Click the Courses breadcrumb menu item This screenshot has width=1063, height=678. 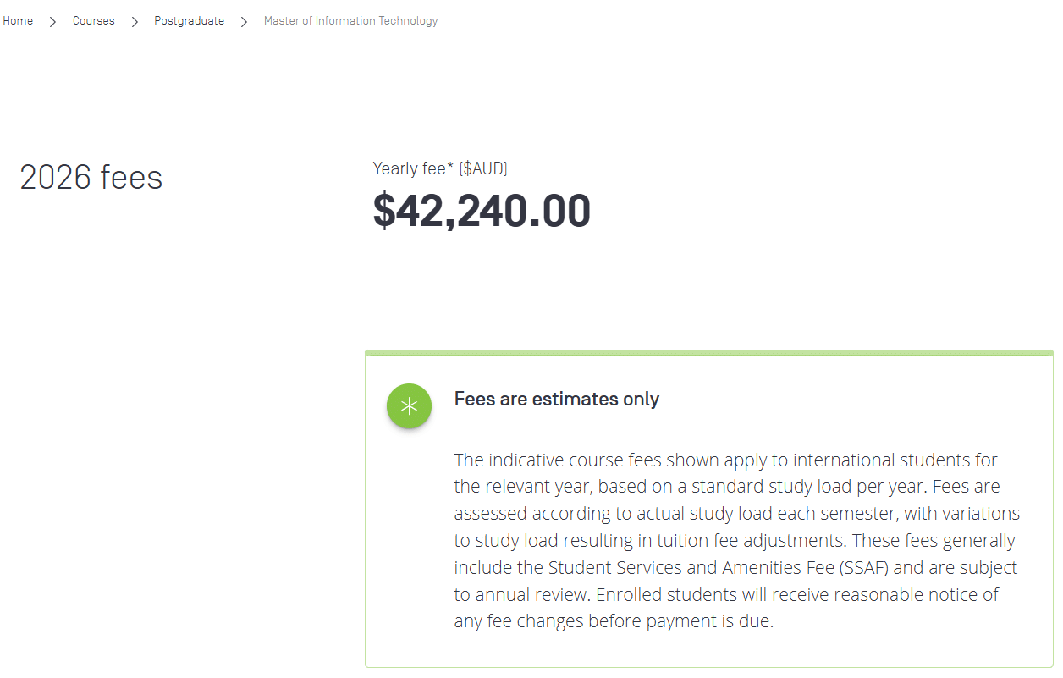pos(93,20)
